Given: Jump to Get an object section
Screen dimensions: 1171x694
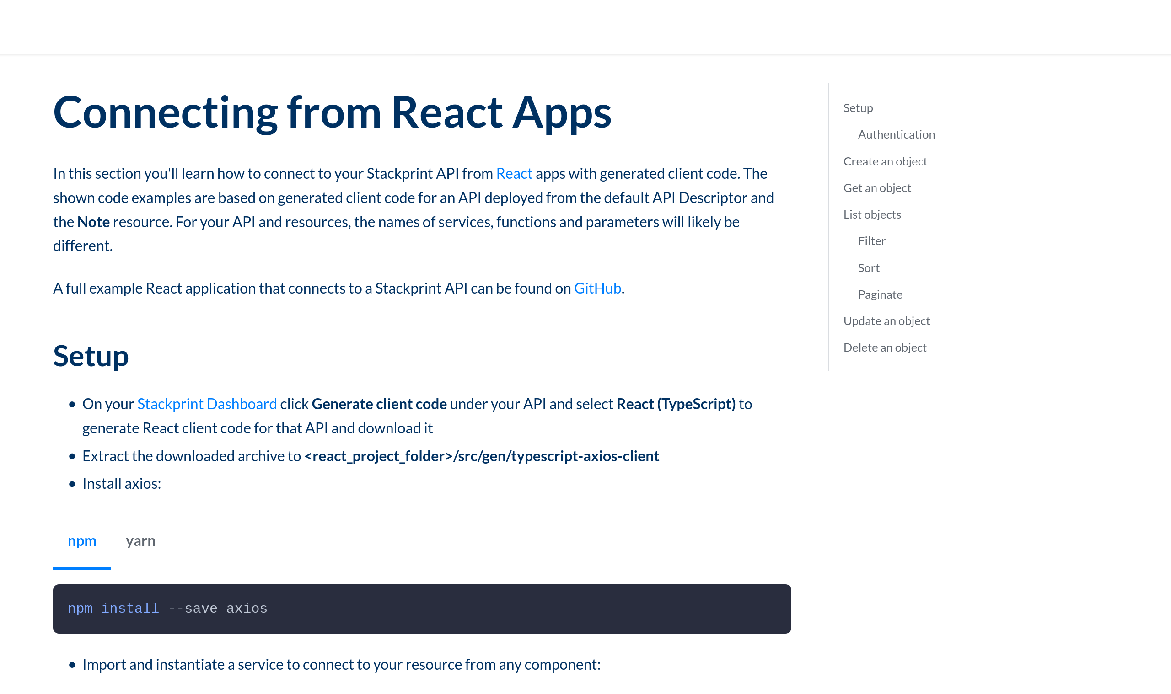Looking at the screenshot, I should coord(877,188).
